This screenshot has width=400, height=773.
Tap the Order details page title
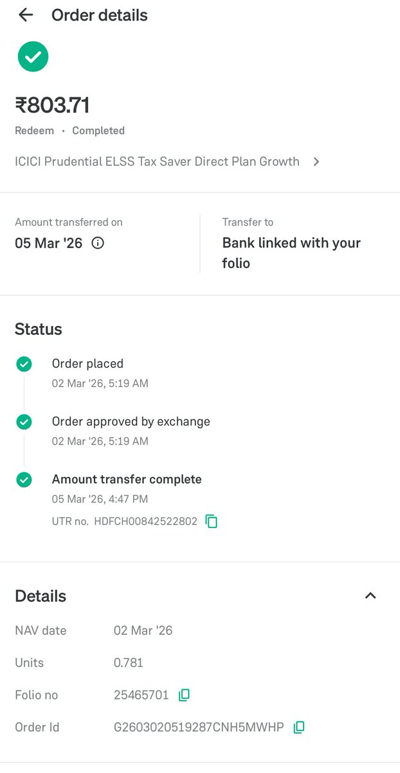pos(100,15)
